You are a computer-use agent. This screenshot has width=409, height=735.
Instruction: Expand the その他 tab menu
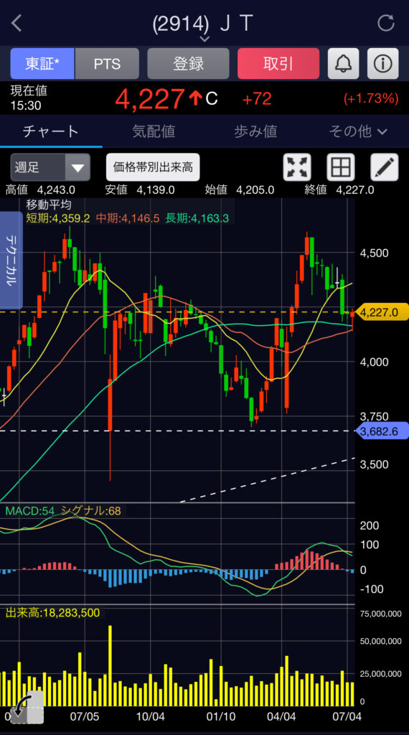coord(358,132)
